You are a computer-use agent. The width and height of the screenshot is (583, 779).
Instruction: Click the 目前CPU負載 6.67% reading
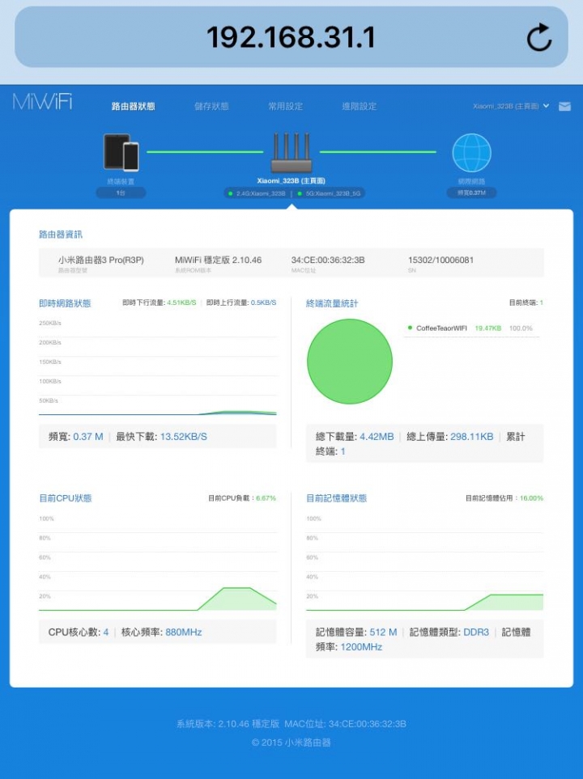pos(266,497)
